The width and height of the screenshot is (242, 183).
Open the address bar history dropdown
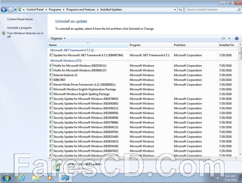coord(175,10)
